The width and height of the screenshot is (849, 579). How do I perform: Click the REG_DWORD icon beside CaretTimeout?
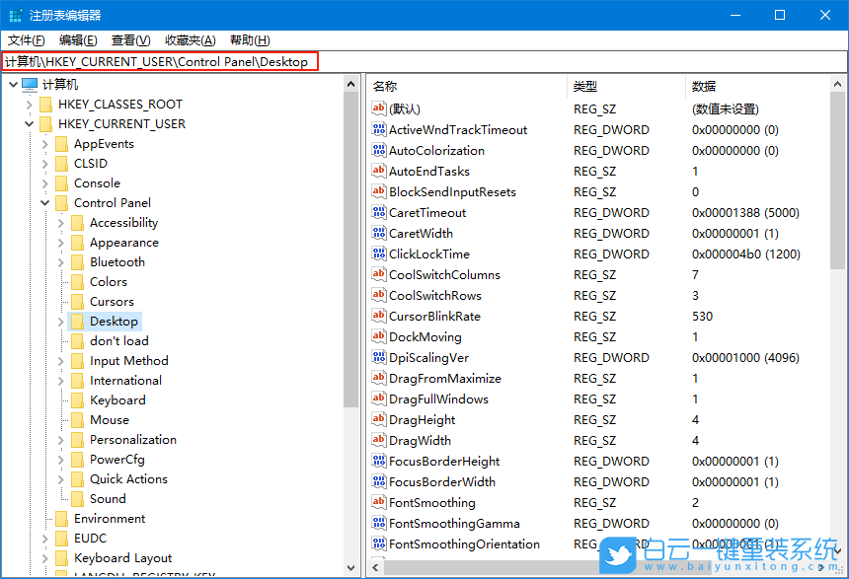378,212
